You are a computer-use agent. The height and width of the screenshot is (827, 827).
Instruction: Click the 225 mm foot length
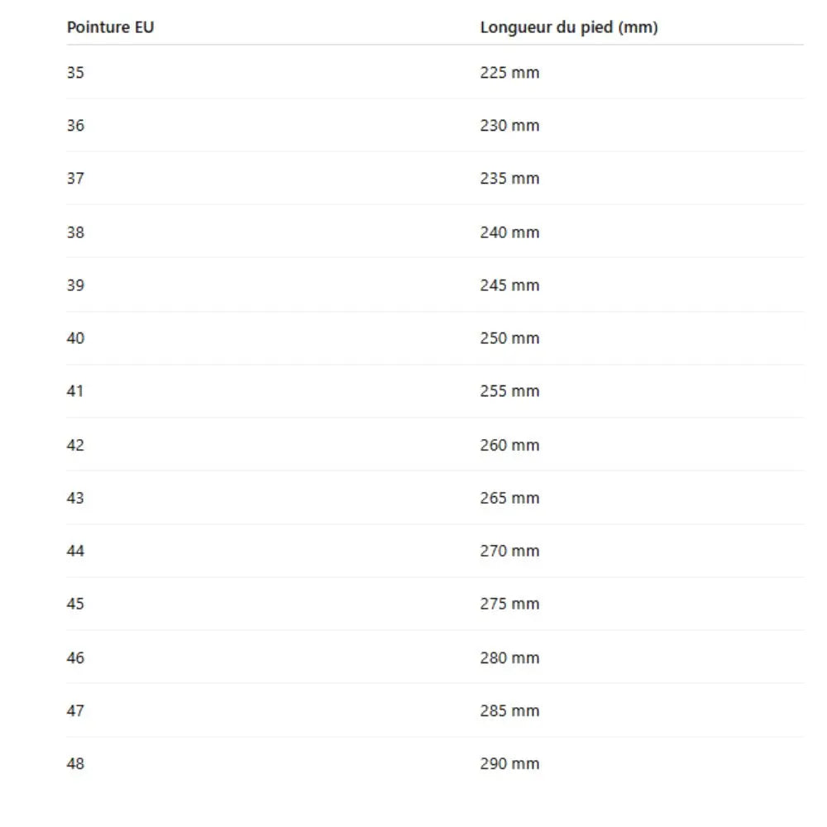(509, 72)
